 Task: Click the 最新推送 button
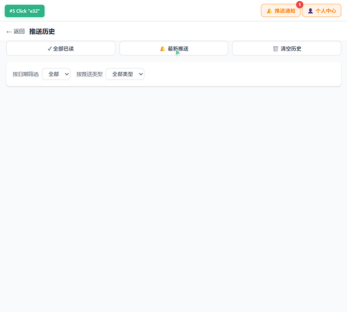pyautogui.click(x=174, y=48)
